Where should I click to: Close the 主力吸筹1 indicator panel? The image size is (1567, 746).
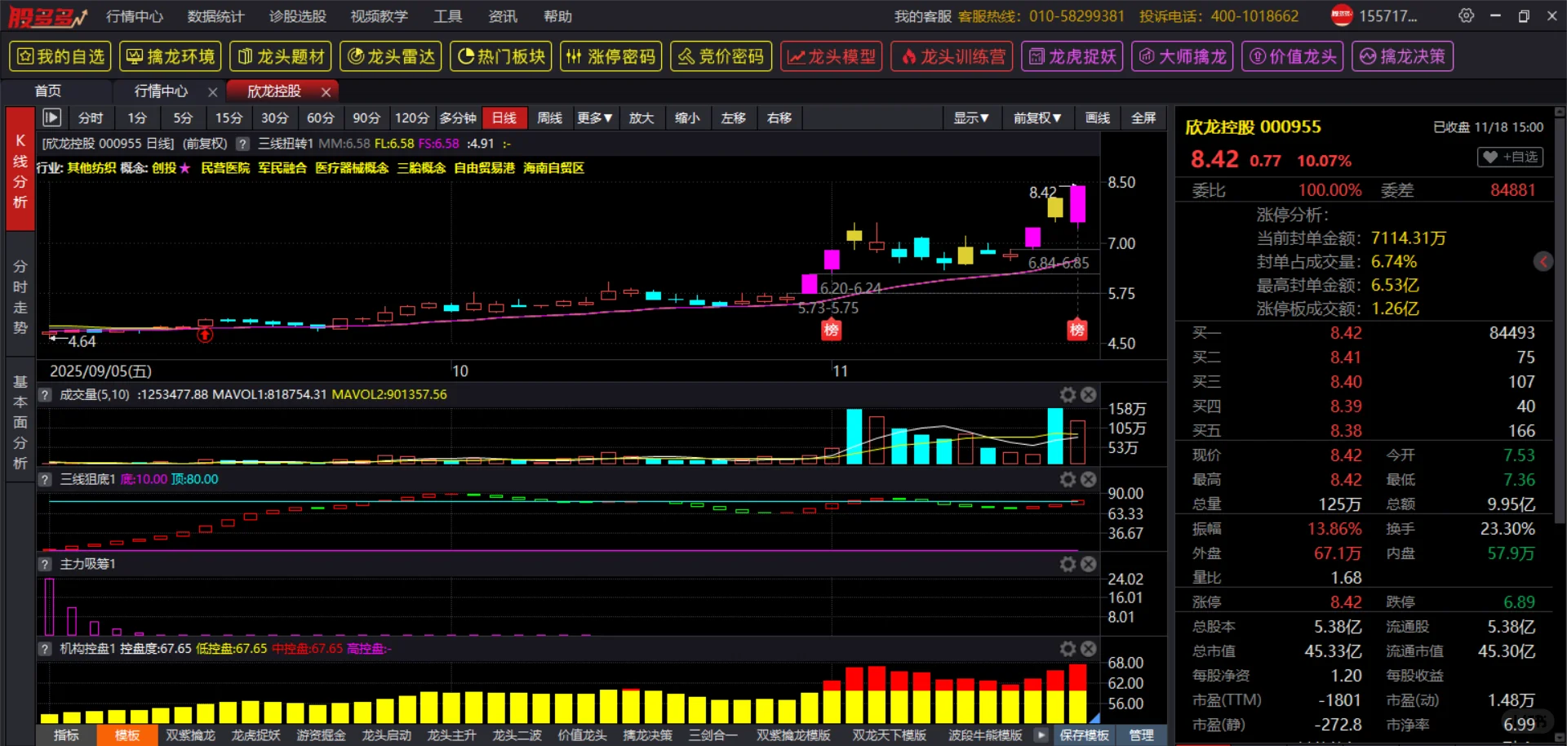click(x=1088, y=564)
